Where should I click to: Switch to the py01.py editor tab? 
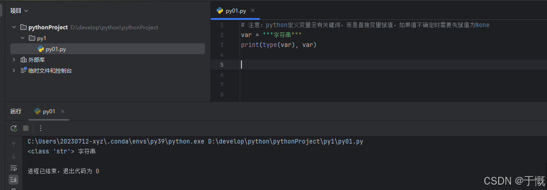tap(235, 11)
